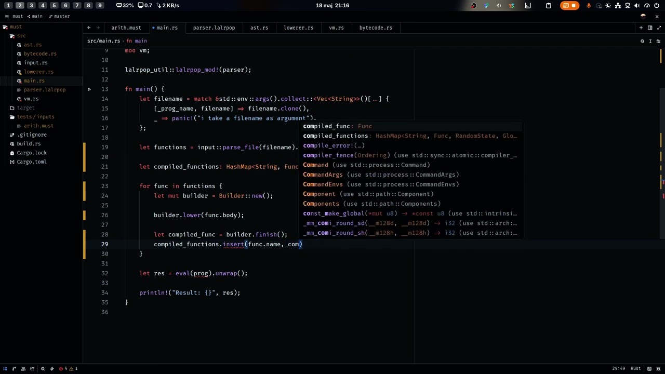The width and height of the screenshot is (665, 374).
Task: Click cursor position 29:49 in status bar
Action: pyautogui.click(x=618, y=369)
